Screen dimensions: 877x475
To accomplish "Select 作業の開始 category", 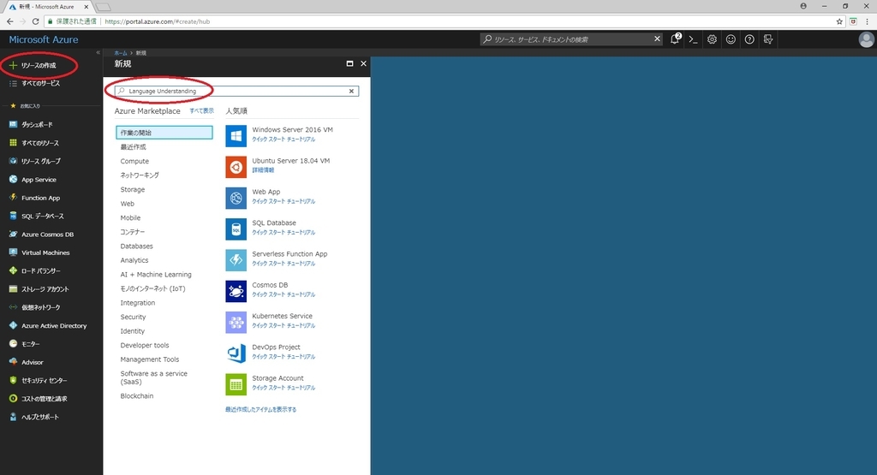I will 164,133.
